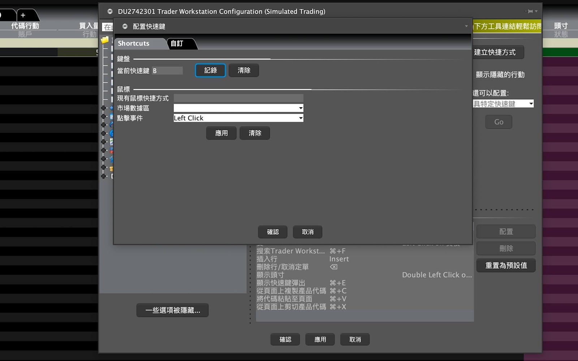Open the 配置快速鍵 dialog title bar arrow menu
The height and width of the screenshot is (361, 578).
(466, 26)
